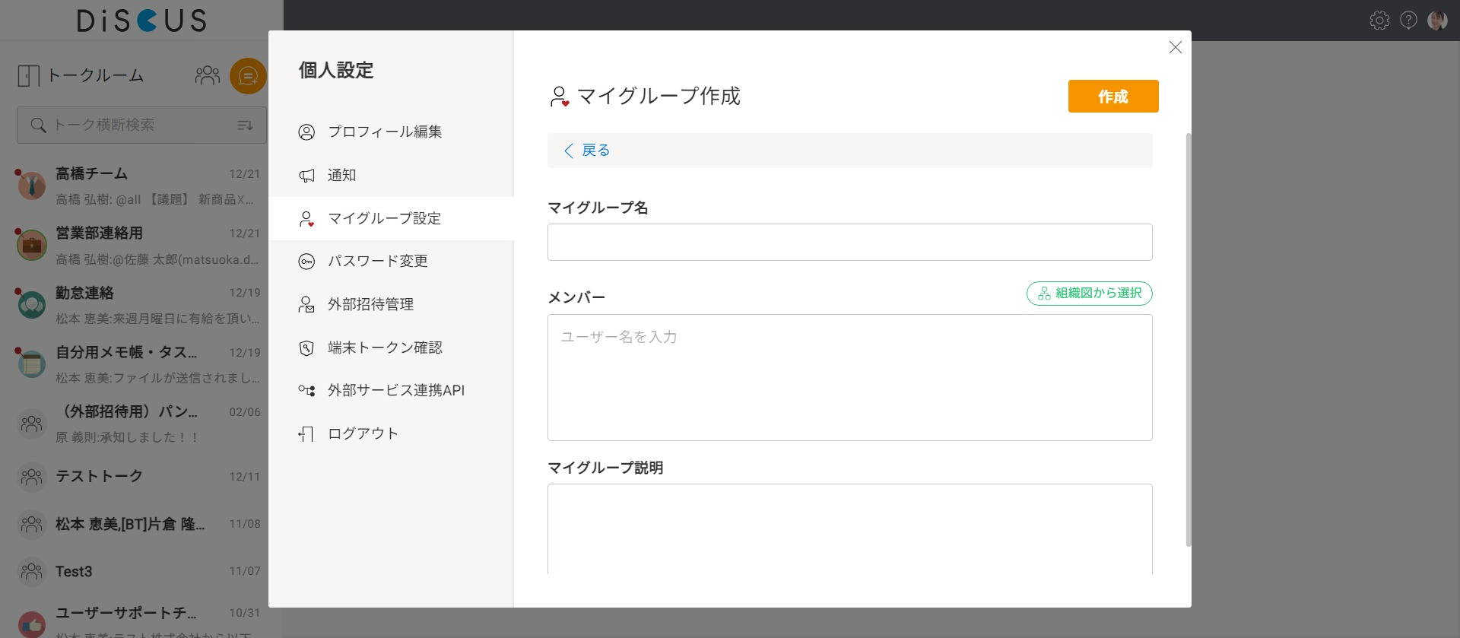Screen dimensions: 1460x638
Task: Click the DiSCUS logo
Action: 141,20
